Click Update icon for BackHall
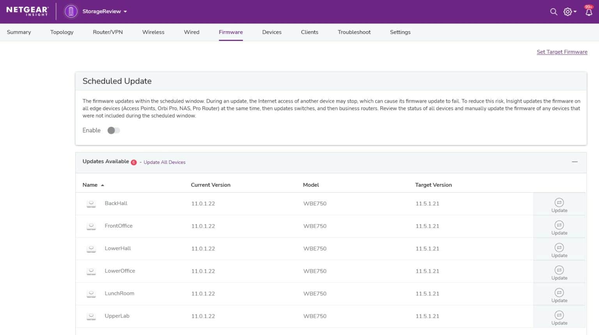This screenshot has height=335, width=599. pos(559,202)
